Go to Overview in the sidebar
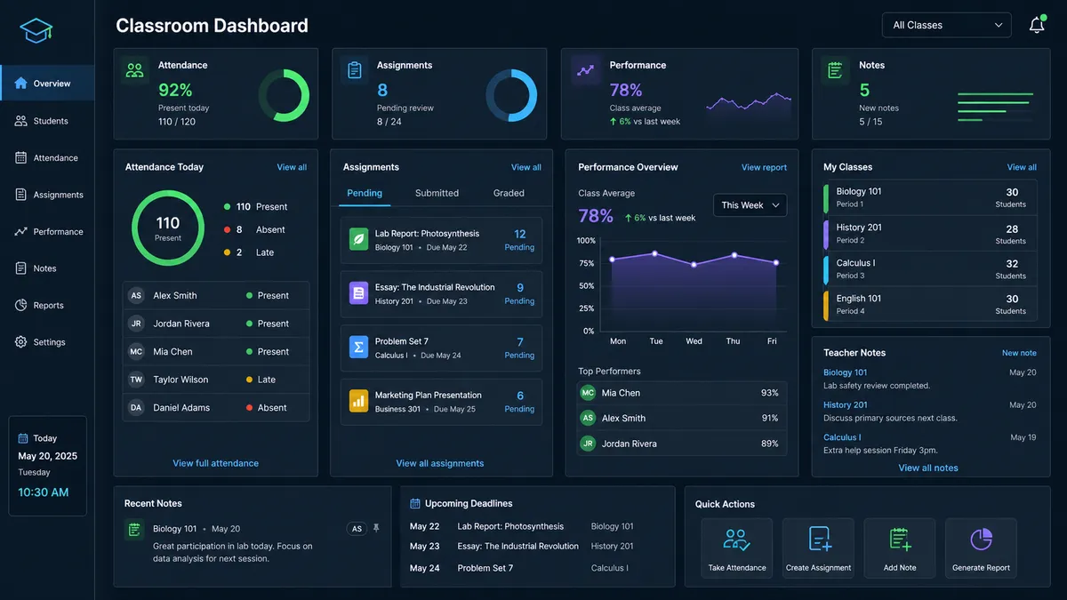The width and height of the screenshot is (1067, 600). 47,84
